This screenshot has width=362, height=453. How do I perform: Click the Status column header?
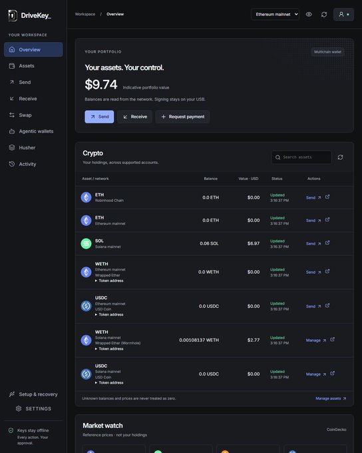(277, 179)
